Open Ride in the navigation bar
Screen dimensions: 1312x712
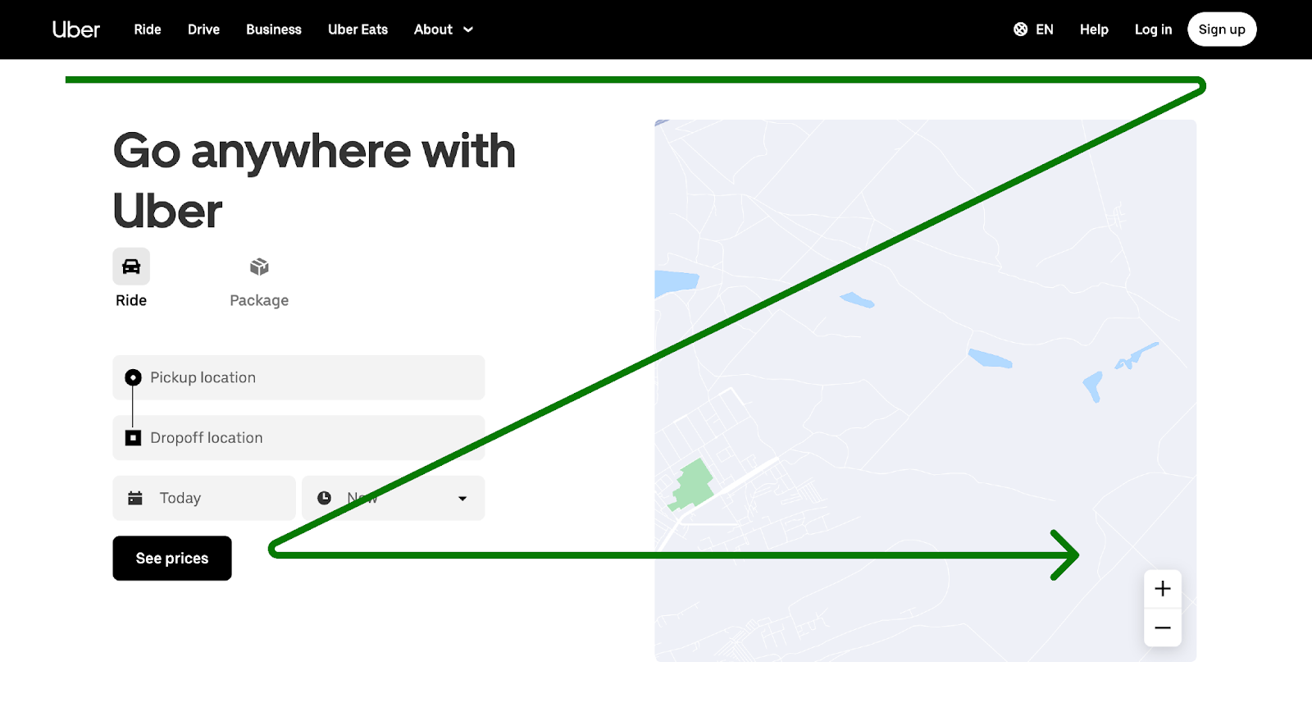(x=148, y=30)
